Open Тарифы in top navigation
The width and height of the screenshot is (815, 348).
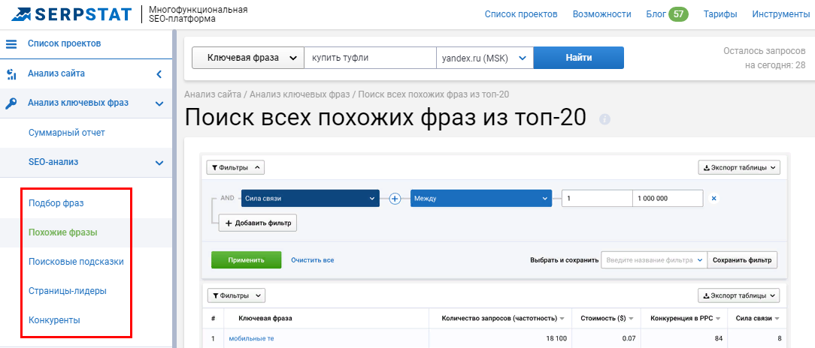coord(720,14)
